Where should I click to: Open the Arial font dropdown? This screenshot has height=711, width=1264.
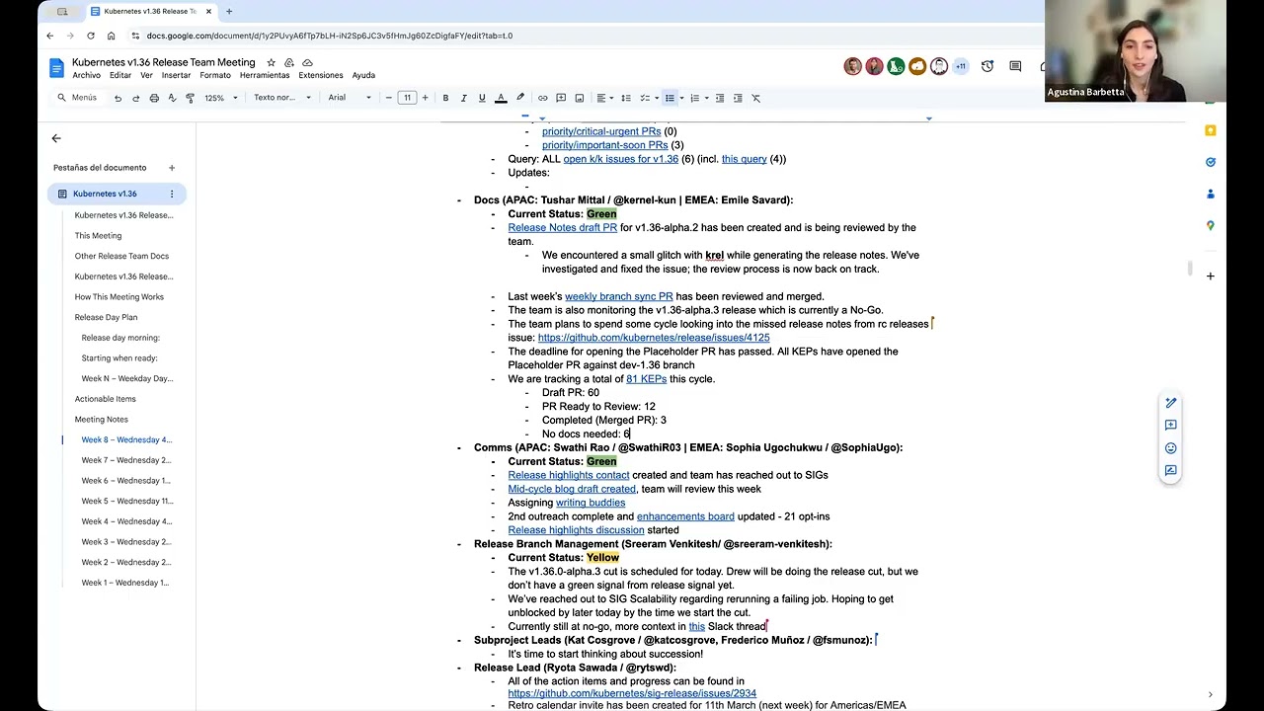coord(350,98)
